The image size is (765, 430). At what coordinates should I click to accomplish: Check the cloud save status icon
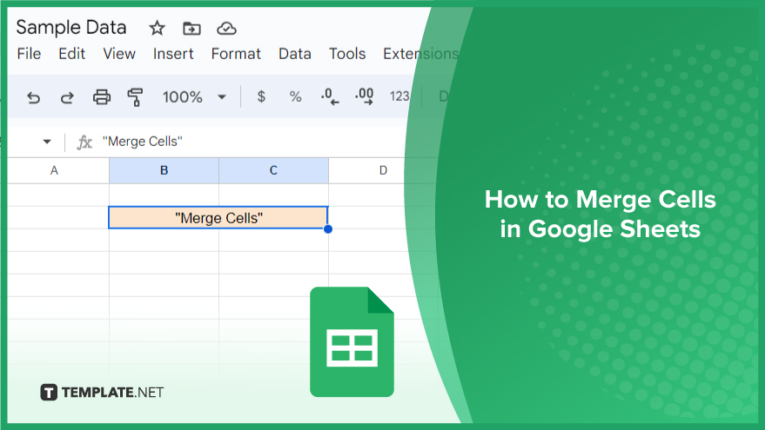(226, 29)
